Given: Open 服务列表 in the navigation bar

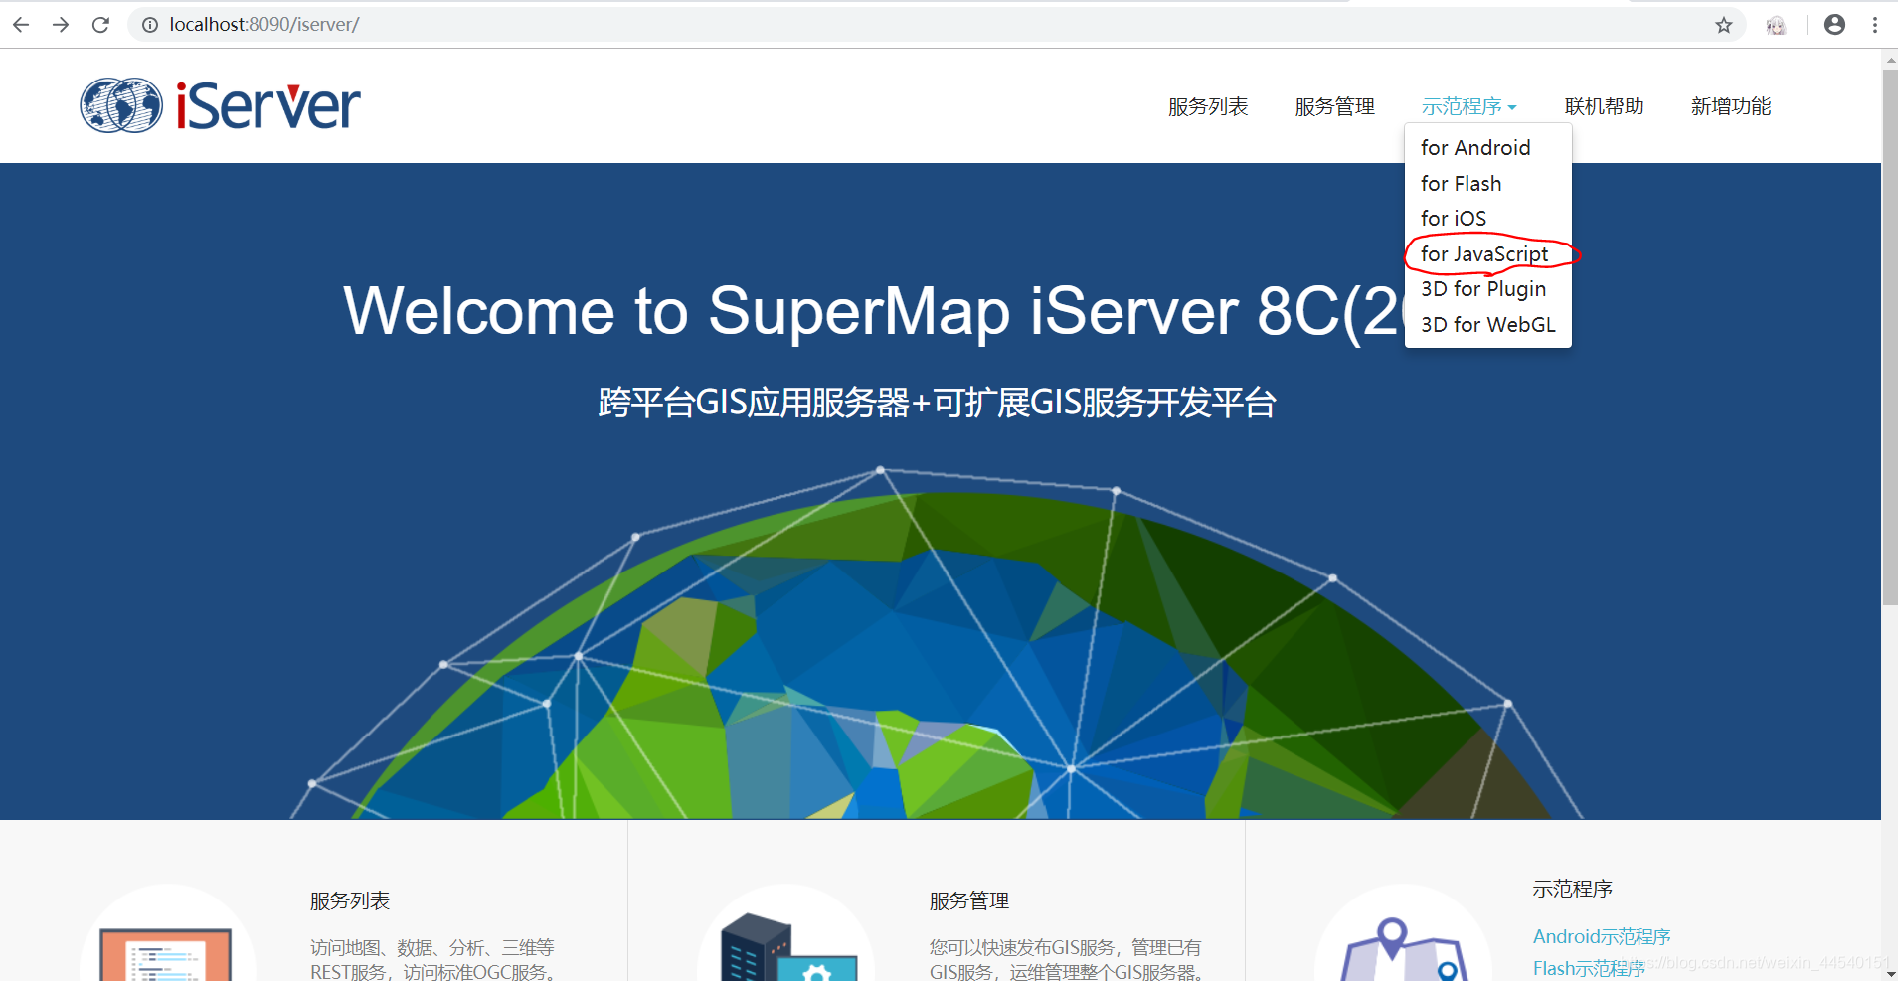Looking at the screenshot, I should (1208, 106).
